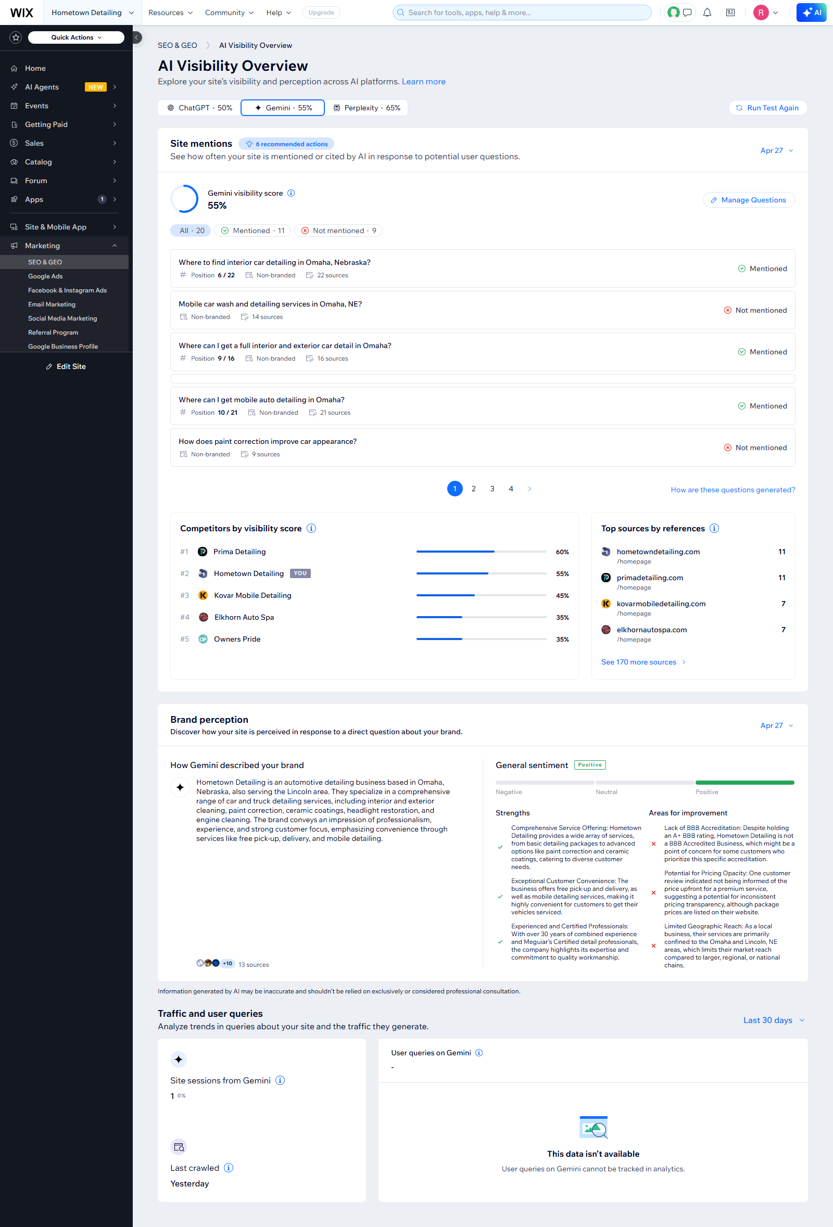
Task: Click the Home icon in sidebar
Action: click(14, 69)
